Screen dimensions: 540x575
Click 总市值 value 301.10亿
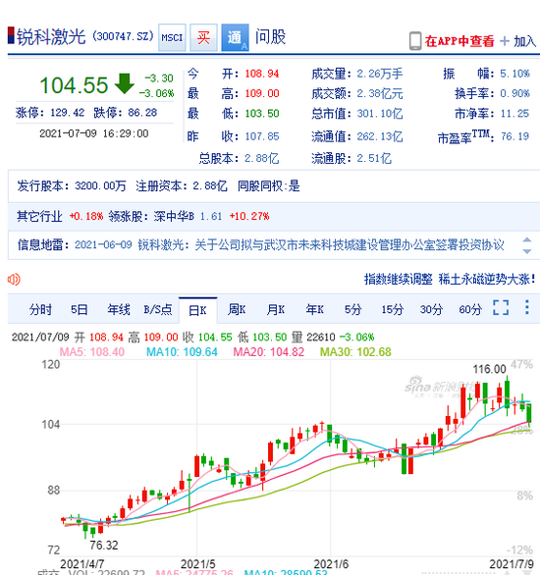380,114
